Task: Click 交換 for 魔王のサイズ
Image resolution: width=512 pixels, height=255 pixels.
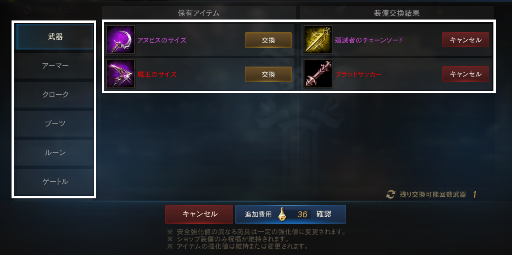Action: click(x=268, y=74)
